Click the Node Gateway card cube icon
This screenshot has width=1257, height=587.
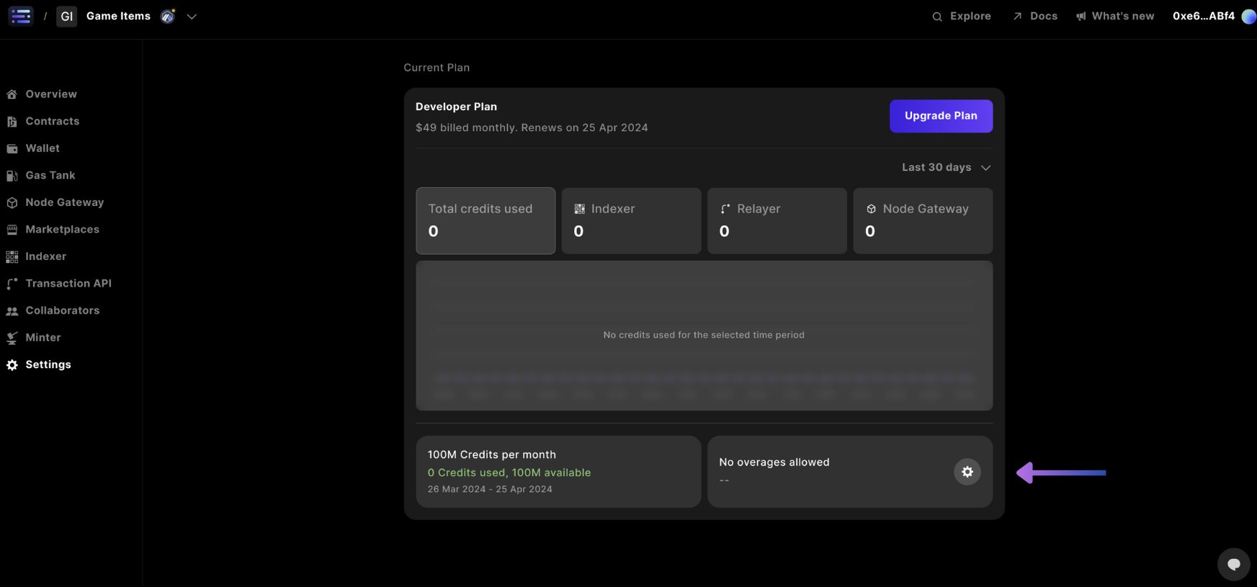[871, 209]
